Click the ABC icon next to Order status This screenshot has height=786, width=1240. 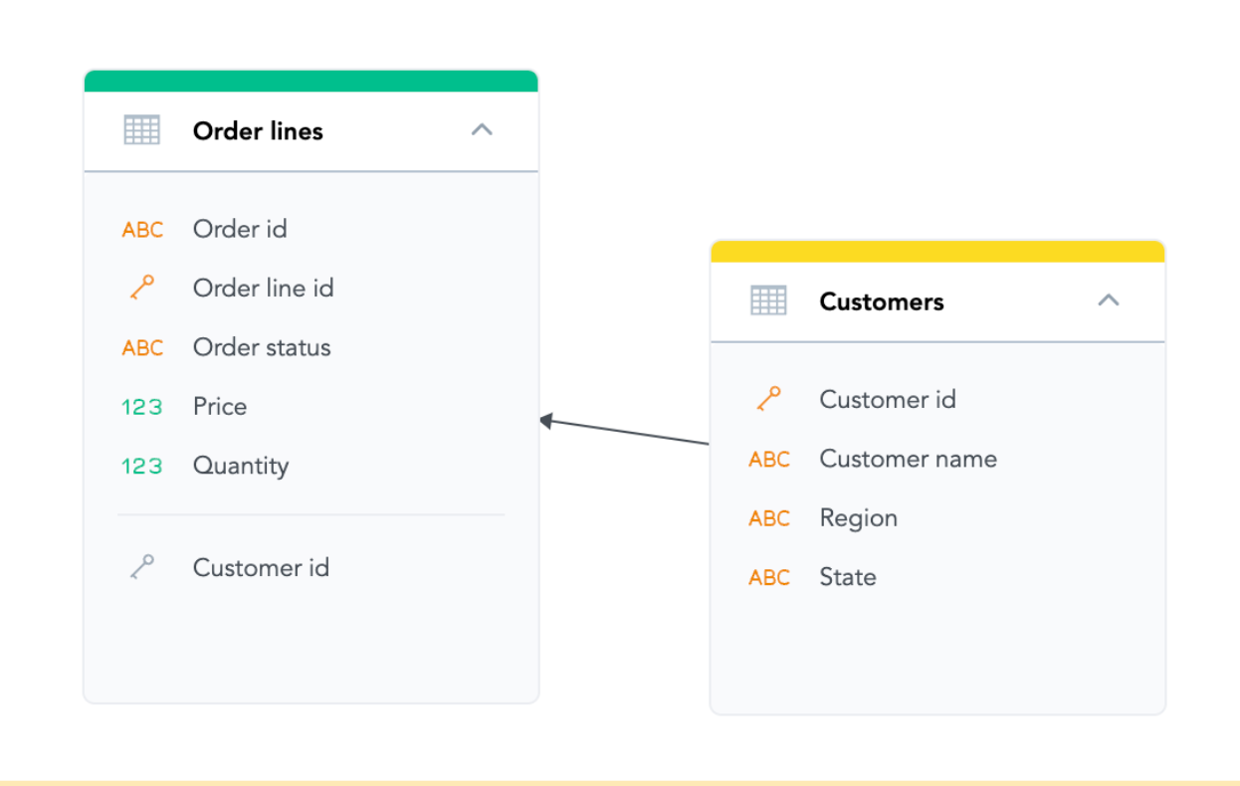click(142, 347)
